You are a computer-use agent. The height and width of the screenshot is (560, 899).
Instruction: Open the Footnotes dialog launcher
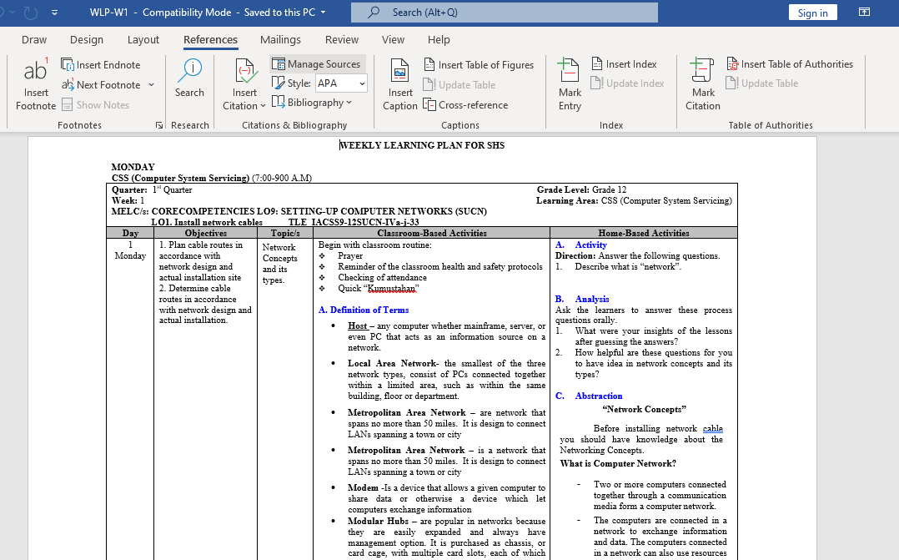[158, 125]
